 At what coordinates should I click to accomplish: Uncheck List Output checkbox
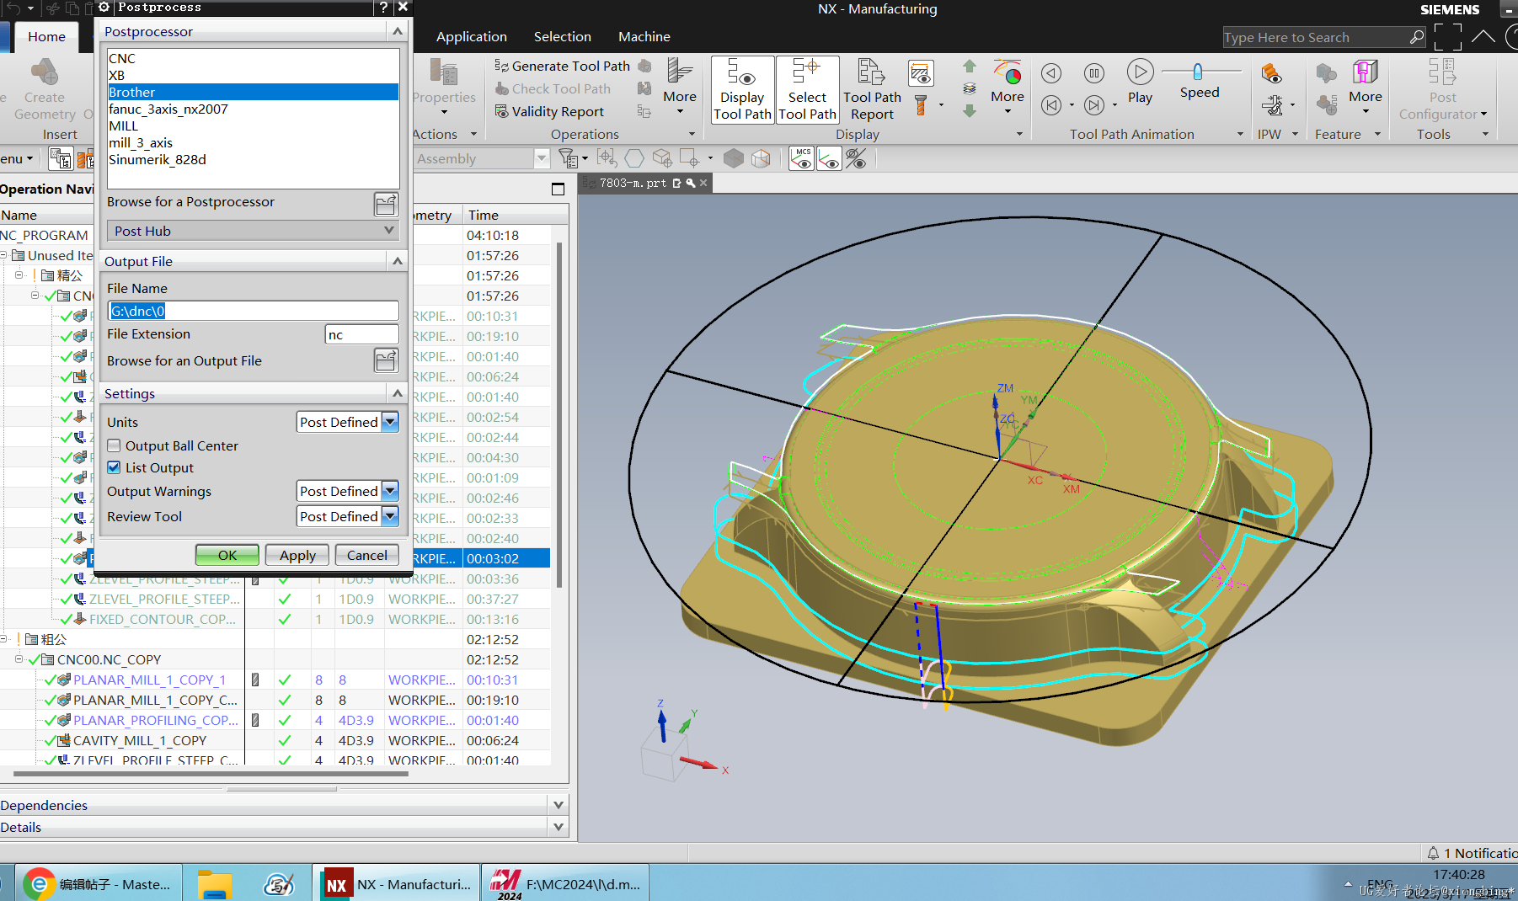(x=114, y=467)
